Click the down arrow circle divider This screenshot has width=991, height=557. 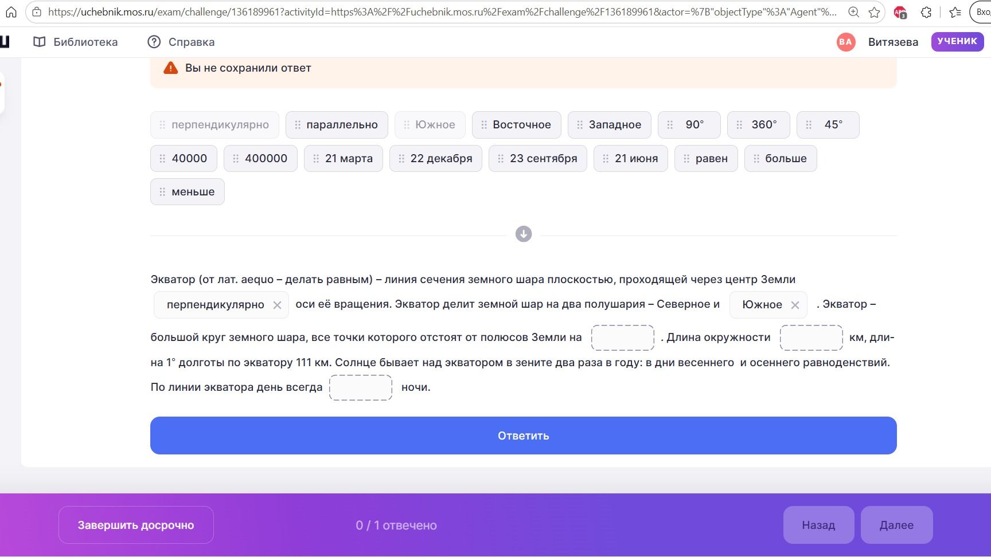(523, 234)
